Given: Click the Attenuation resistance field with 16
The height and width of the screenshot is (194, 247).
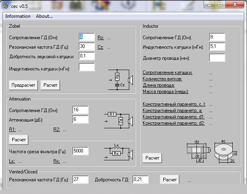Looking at the screenshot, I should tap(80, 110).
